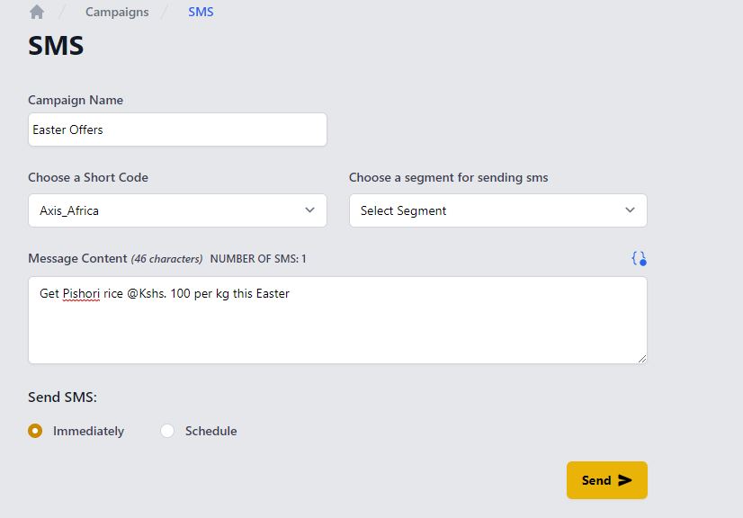Open the curly braces placeholder insert icon
The width and height of the screenshot is (743, 518).
[x=639, y=258]
